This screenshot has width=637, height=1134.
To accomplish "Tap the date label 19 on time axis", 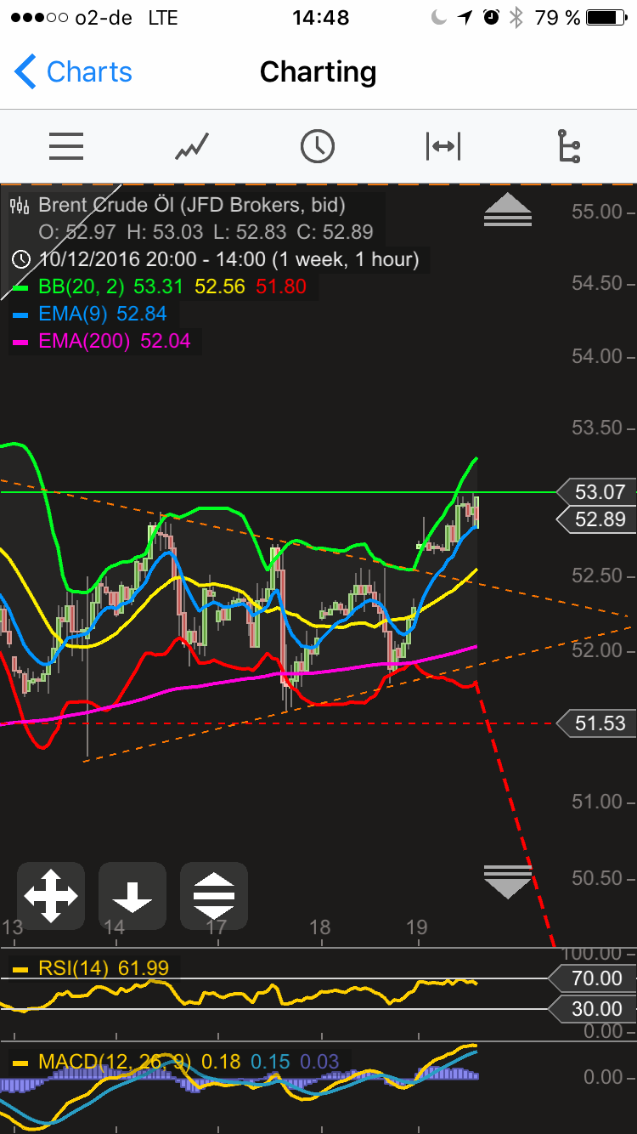I will 416,927.
